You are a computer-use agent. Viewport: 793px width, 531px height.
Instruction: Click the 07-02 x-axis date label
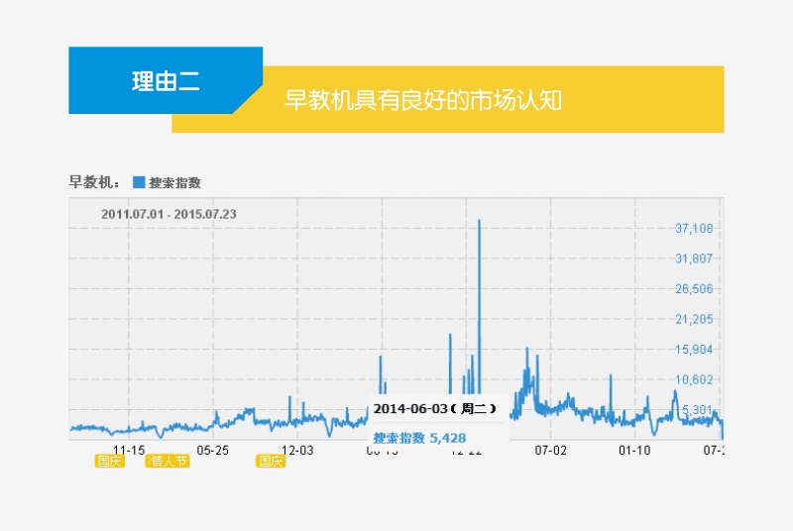click(550, 449)
